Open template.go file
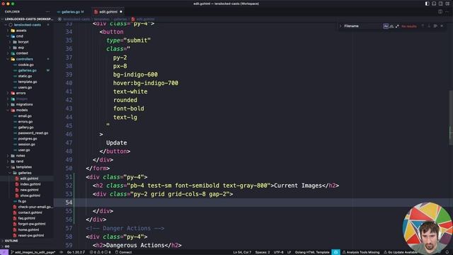453x255 pixels. click(x=28, y=82)
